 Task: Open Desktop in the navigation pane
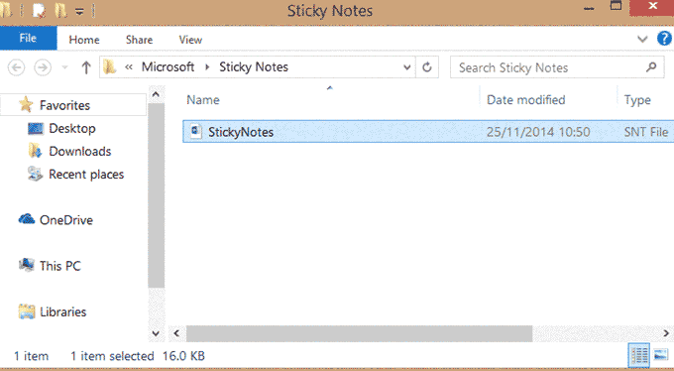point(71,128)
